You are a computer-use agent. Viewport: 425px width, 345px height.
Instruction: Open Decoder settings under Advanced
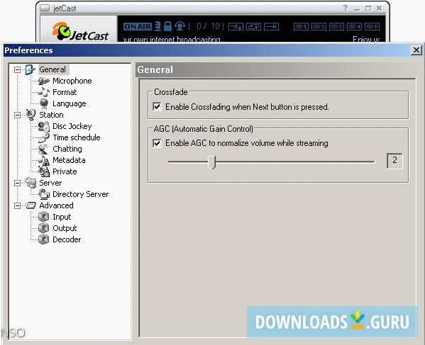point(67,239)
